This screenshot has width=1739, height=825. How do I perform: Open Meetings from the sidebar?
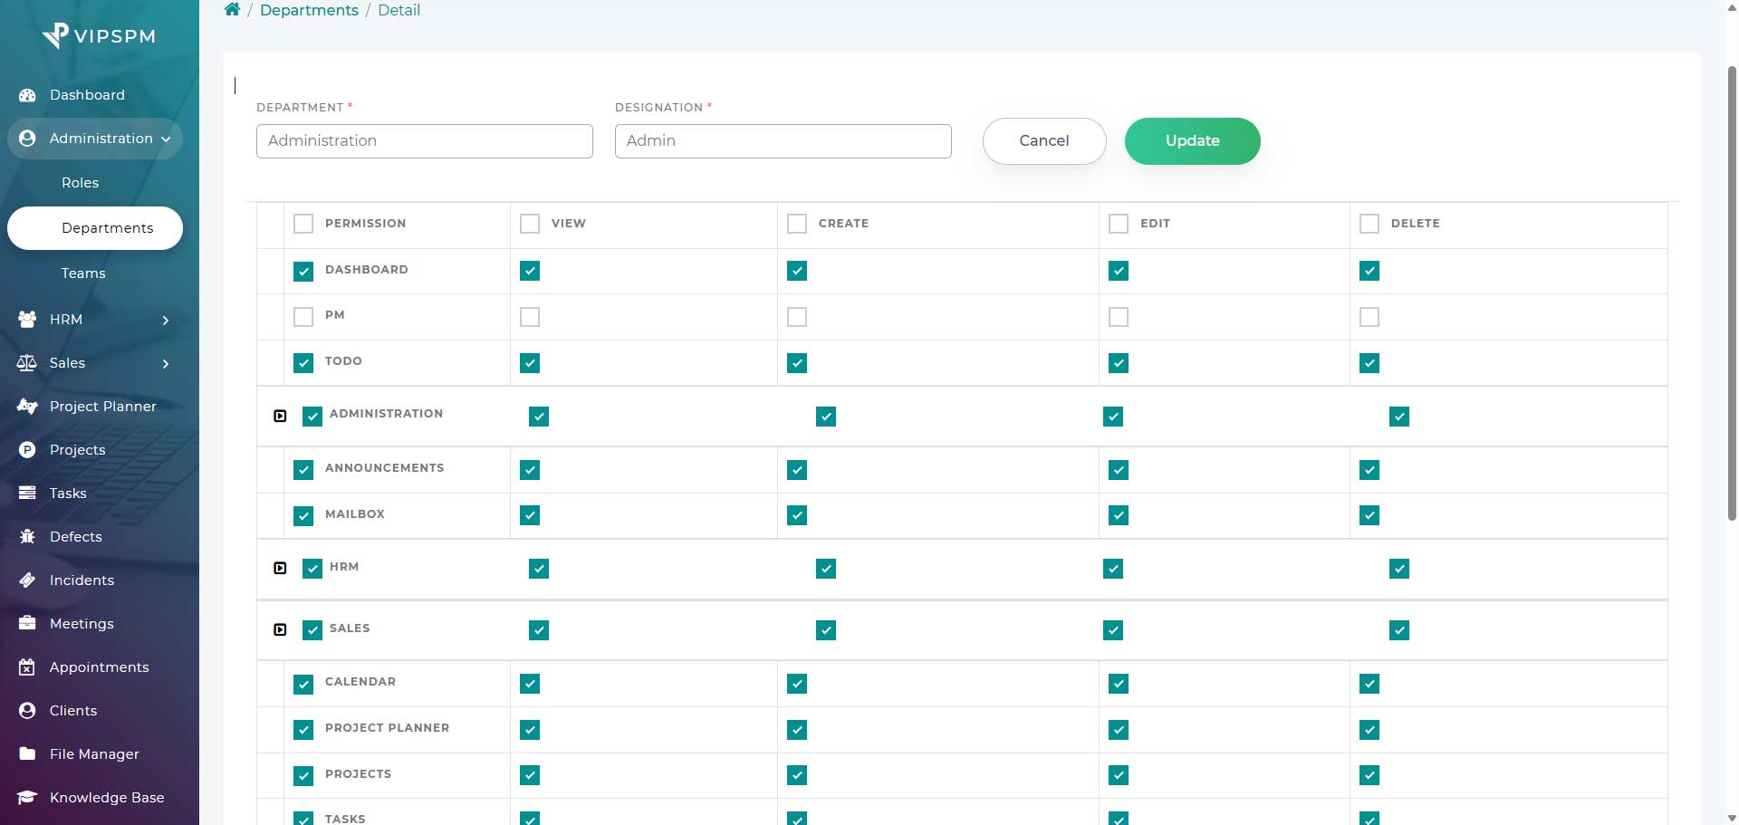pyautogui.click(x=82, y=624)
